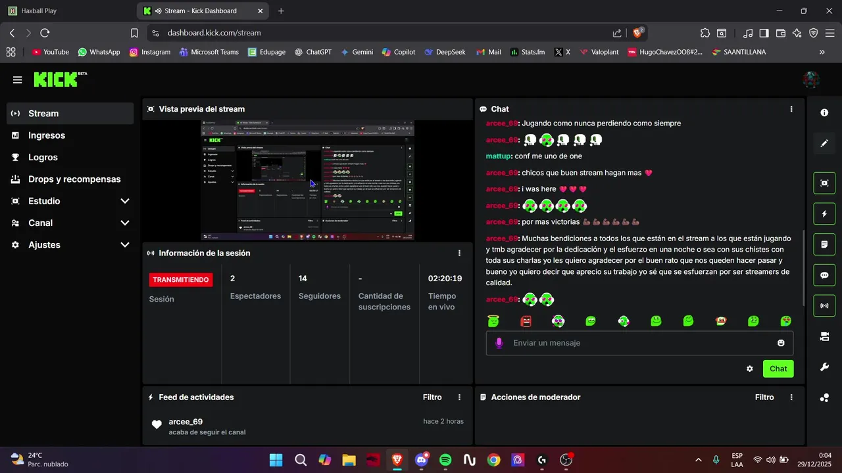Click mattup username in chat
Image resolution: width=842 pixels, height=473 pixels.
click(x=498, y=156)
